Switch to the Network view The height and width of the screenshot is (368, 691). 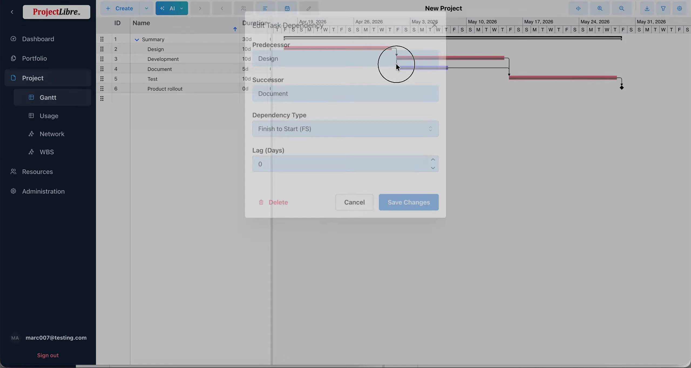pos(52,134)
